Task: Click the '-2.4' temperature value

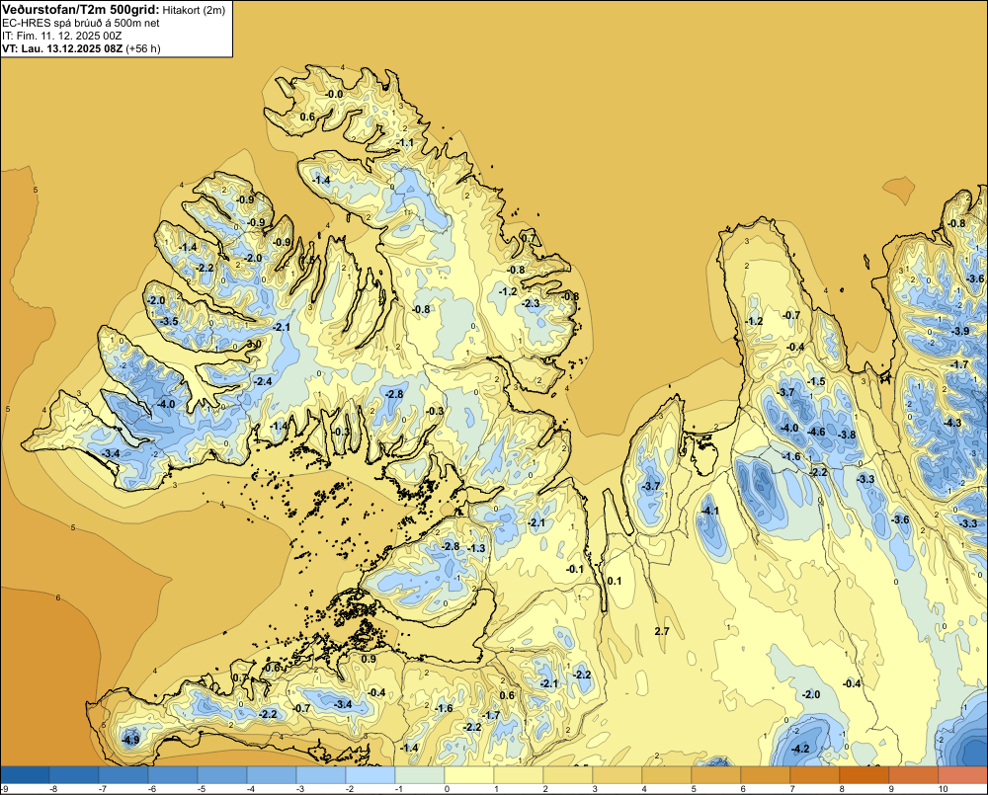Action: [x=263, y=381]
